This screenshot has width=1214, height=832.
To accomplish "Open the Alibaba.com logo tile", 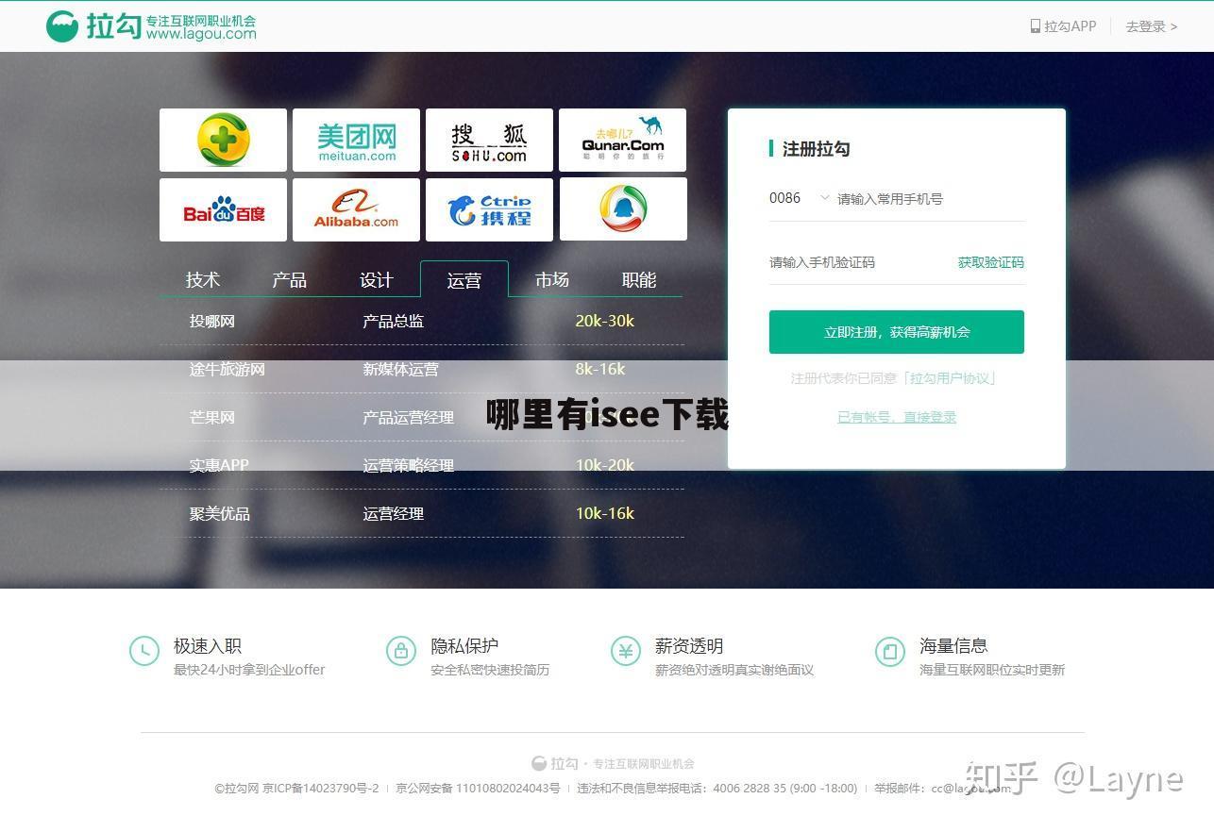I will click(x=356, y=209).
